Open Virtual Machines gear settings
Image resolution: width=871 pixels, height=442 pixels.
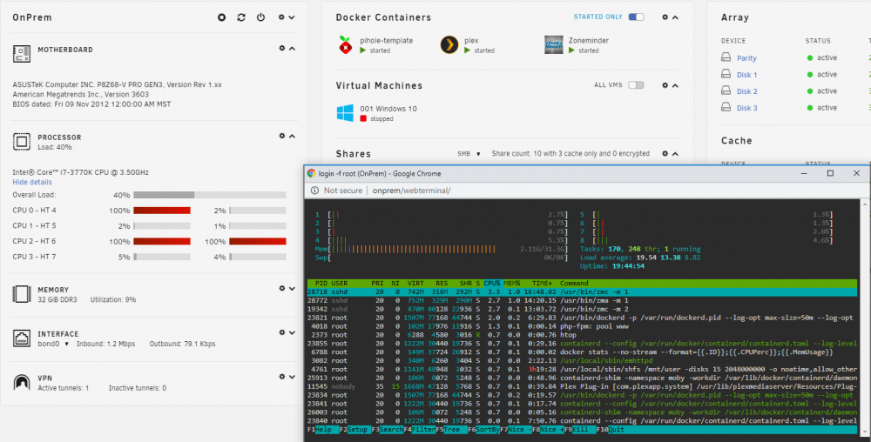click(x=665, y=85)
